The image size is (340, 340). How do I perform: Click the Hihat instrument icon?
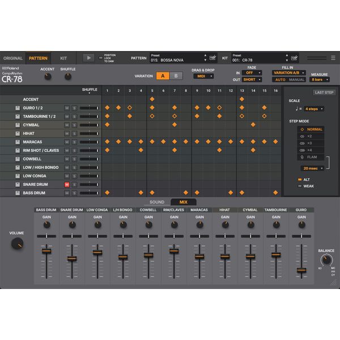(18, 134)
